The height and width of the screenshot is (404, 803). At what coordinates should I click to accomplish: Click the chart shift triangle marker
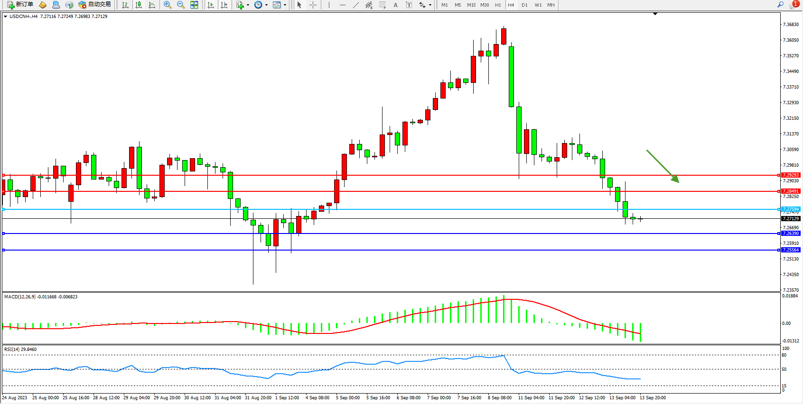[655, 14]
